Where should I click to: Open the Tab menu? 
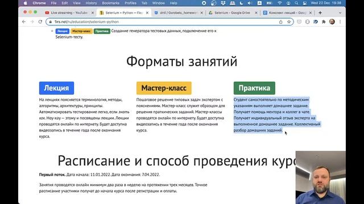[x=144, y=3]
